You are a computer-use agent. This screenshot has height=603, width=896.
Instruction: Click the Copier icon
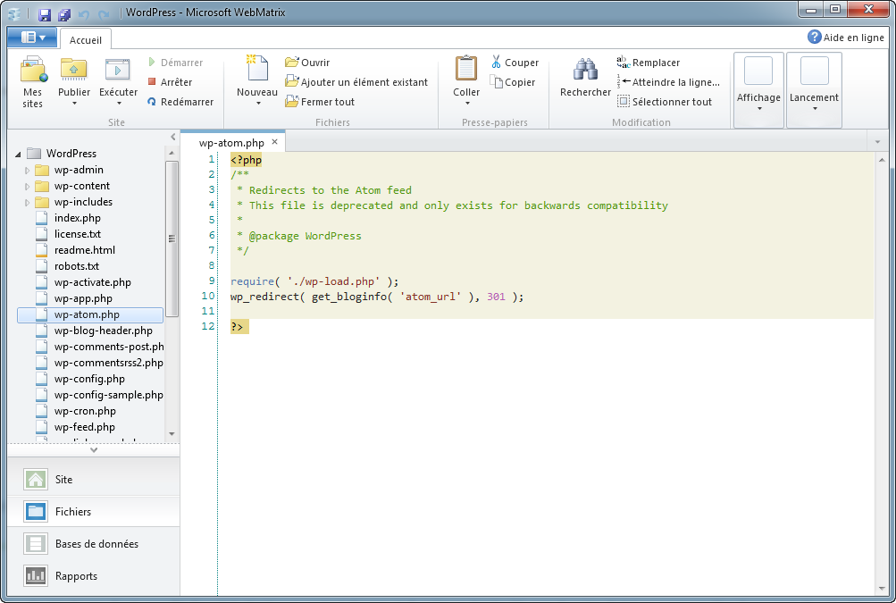(496, 82)
